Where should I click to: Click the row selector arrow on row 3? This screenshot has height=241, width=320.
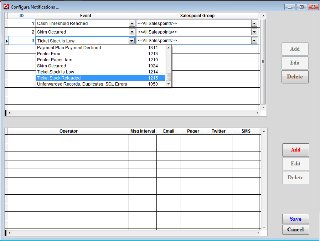[6, 40]
